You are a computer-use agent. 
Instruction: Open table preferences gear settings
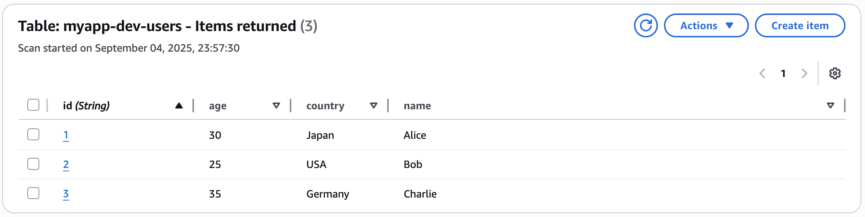tap(835, 73)
